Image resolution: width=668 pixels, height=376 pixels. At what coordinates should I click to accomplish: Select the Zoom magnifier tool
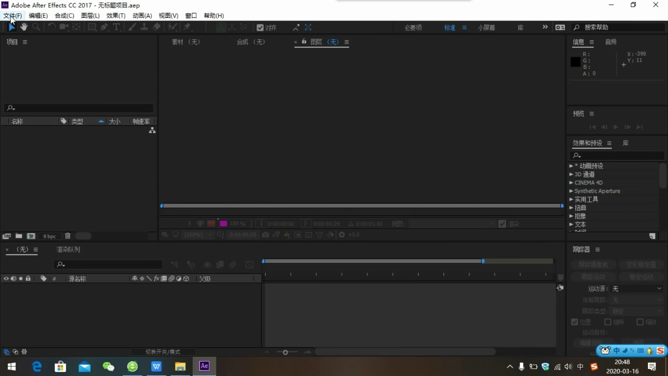(36, 27)
